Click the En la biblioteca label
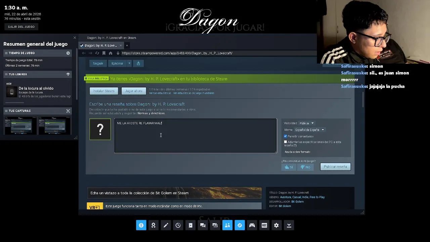 [96, 79]
